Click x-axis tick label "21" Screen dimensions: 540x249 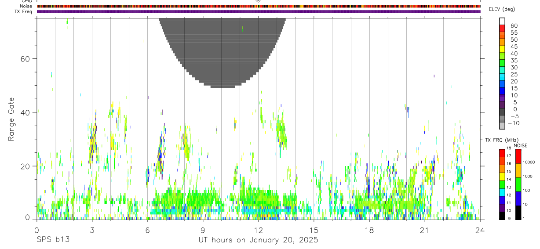pos(424,231)
